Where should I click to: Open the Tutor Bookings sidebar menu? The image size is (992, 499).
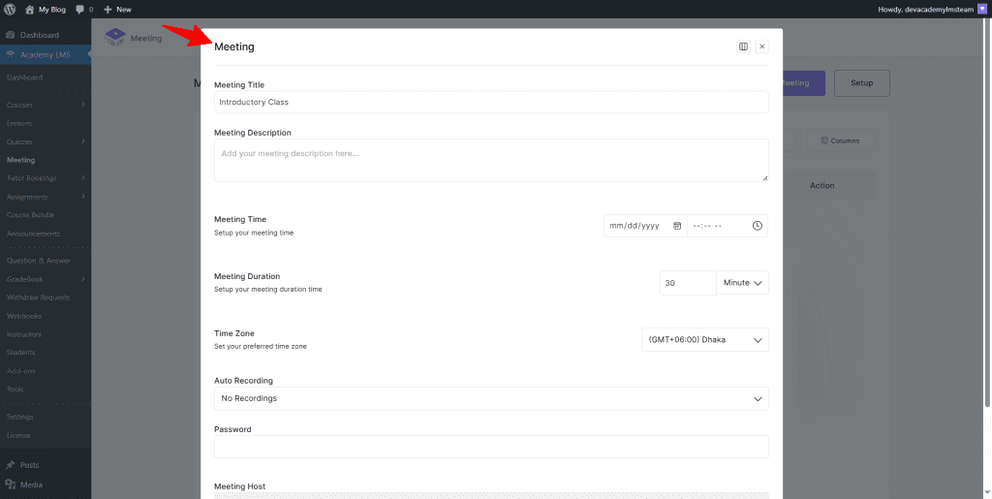tap(46, 178)
